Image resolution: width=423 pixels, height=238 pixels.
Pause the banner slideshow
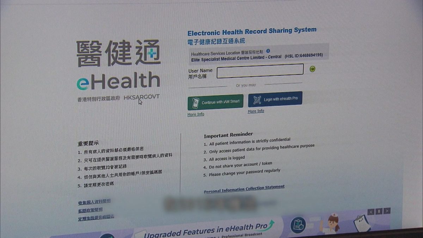tap(379, 211)
